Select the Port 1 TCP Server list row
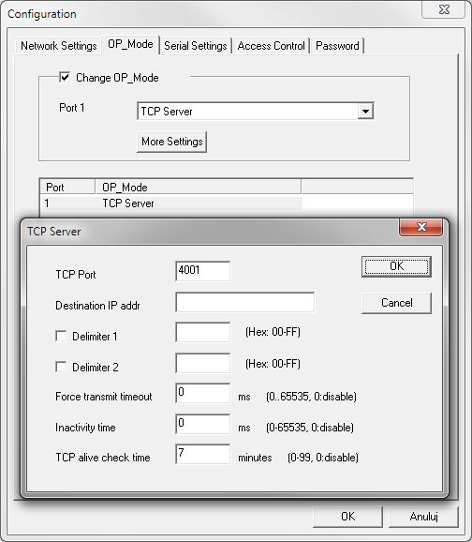Image resolution: width=472 pixels, height=542 pixels. click(171, 203)
